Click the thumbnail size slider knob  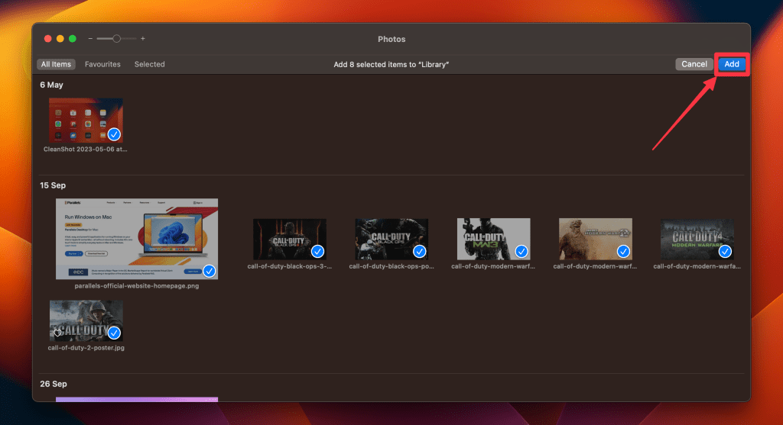coord(116,38)
